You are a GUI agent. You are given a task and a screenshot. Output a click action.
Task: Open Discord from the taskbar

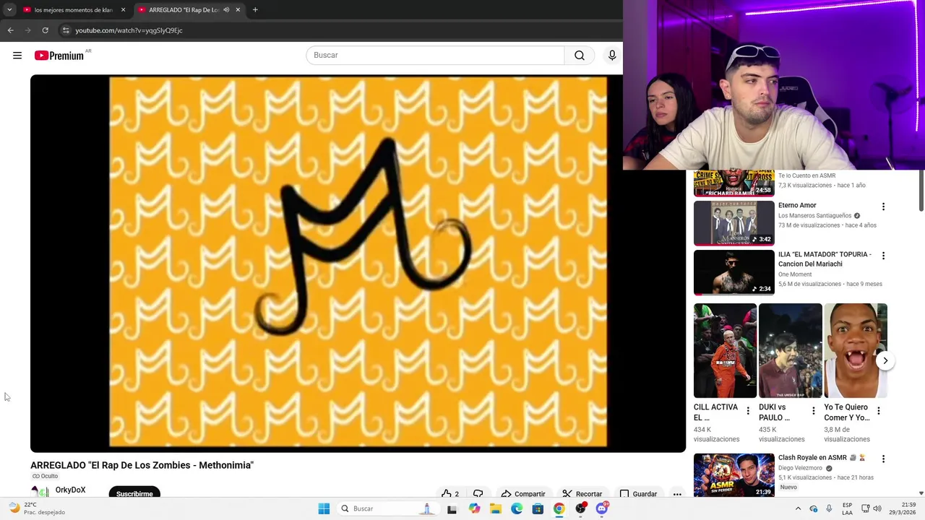point(602,508)
